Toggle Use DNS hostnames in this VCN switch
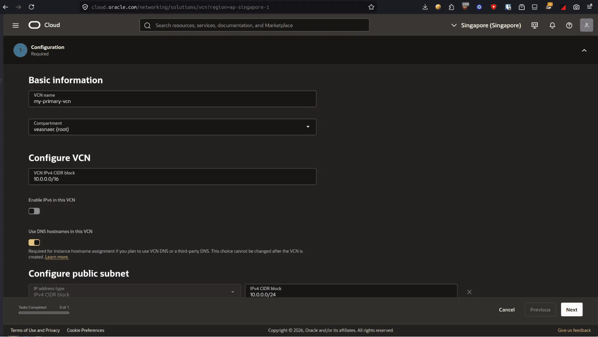Screen dimensions: 598x337 tap(34, 242)
